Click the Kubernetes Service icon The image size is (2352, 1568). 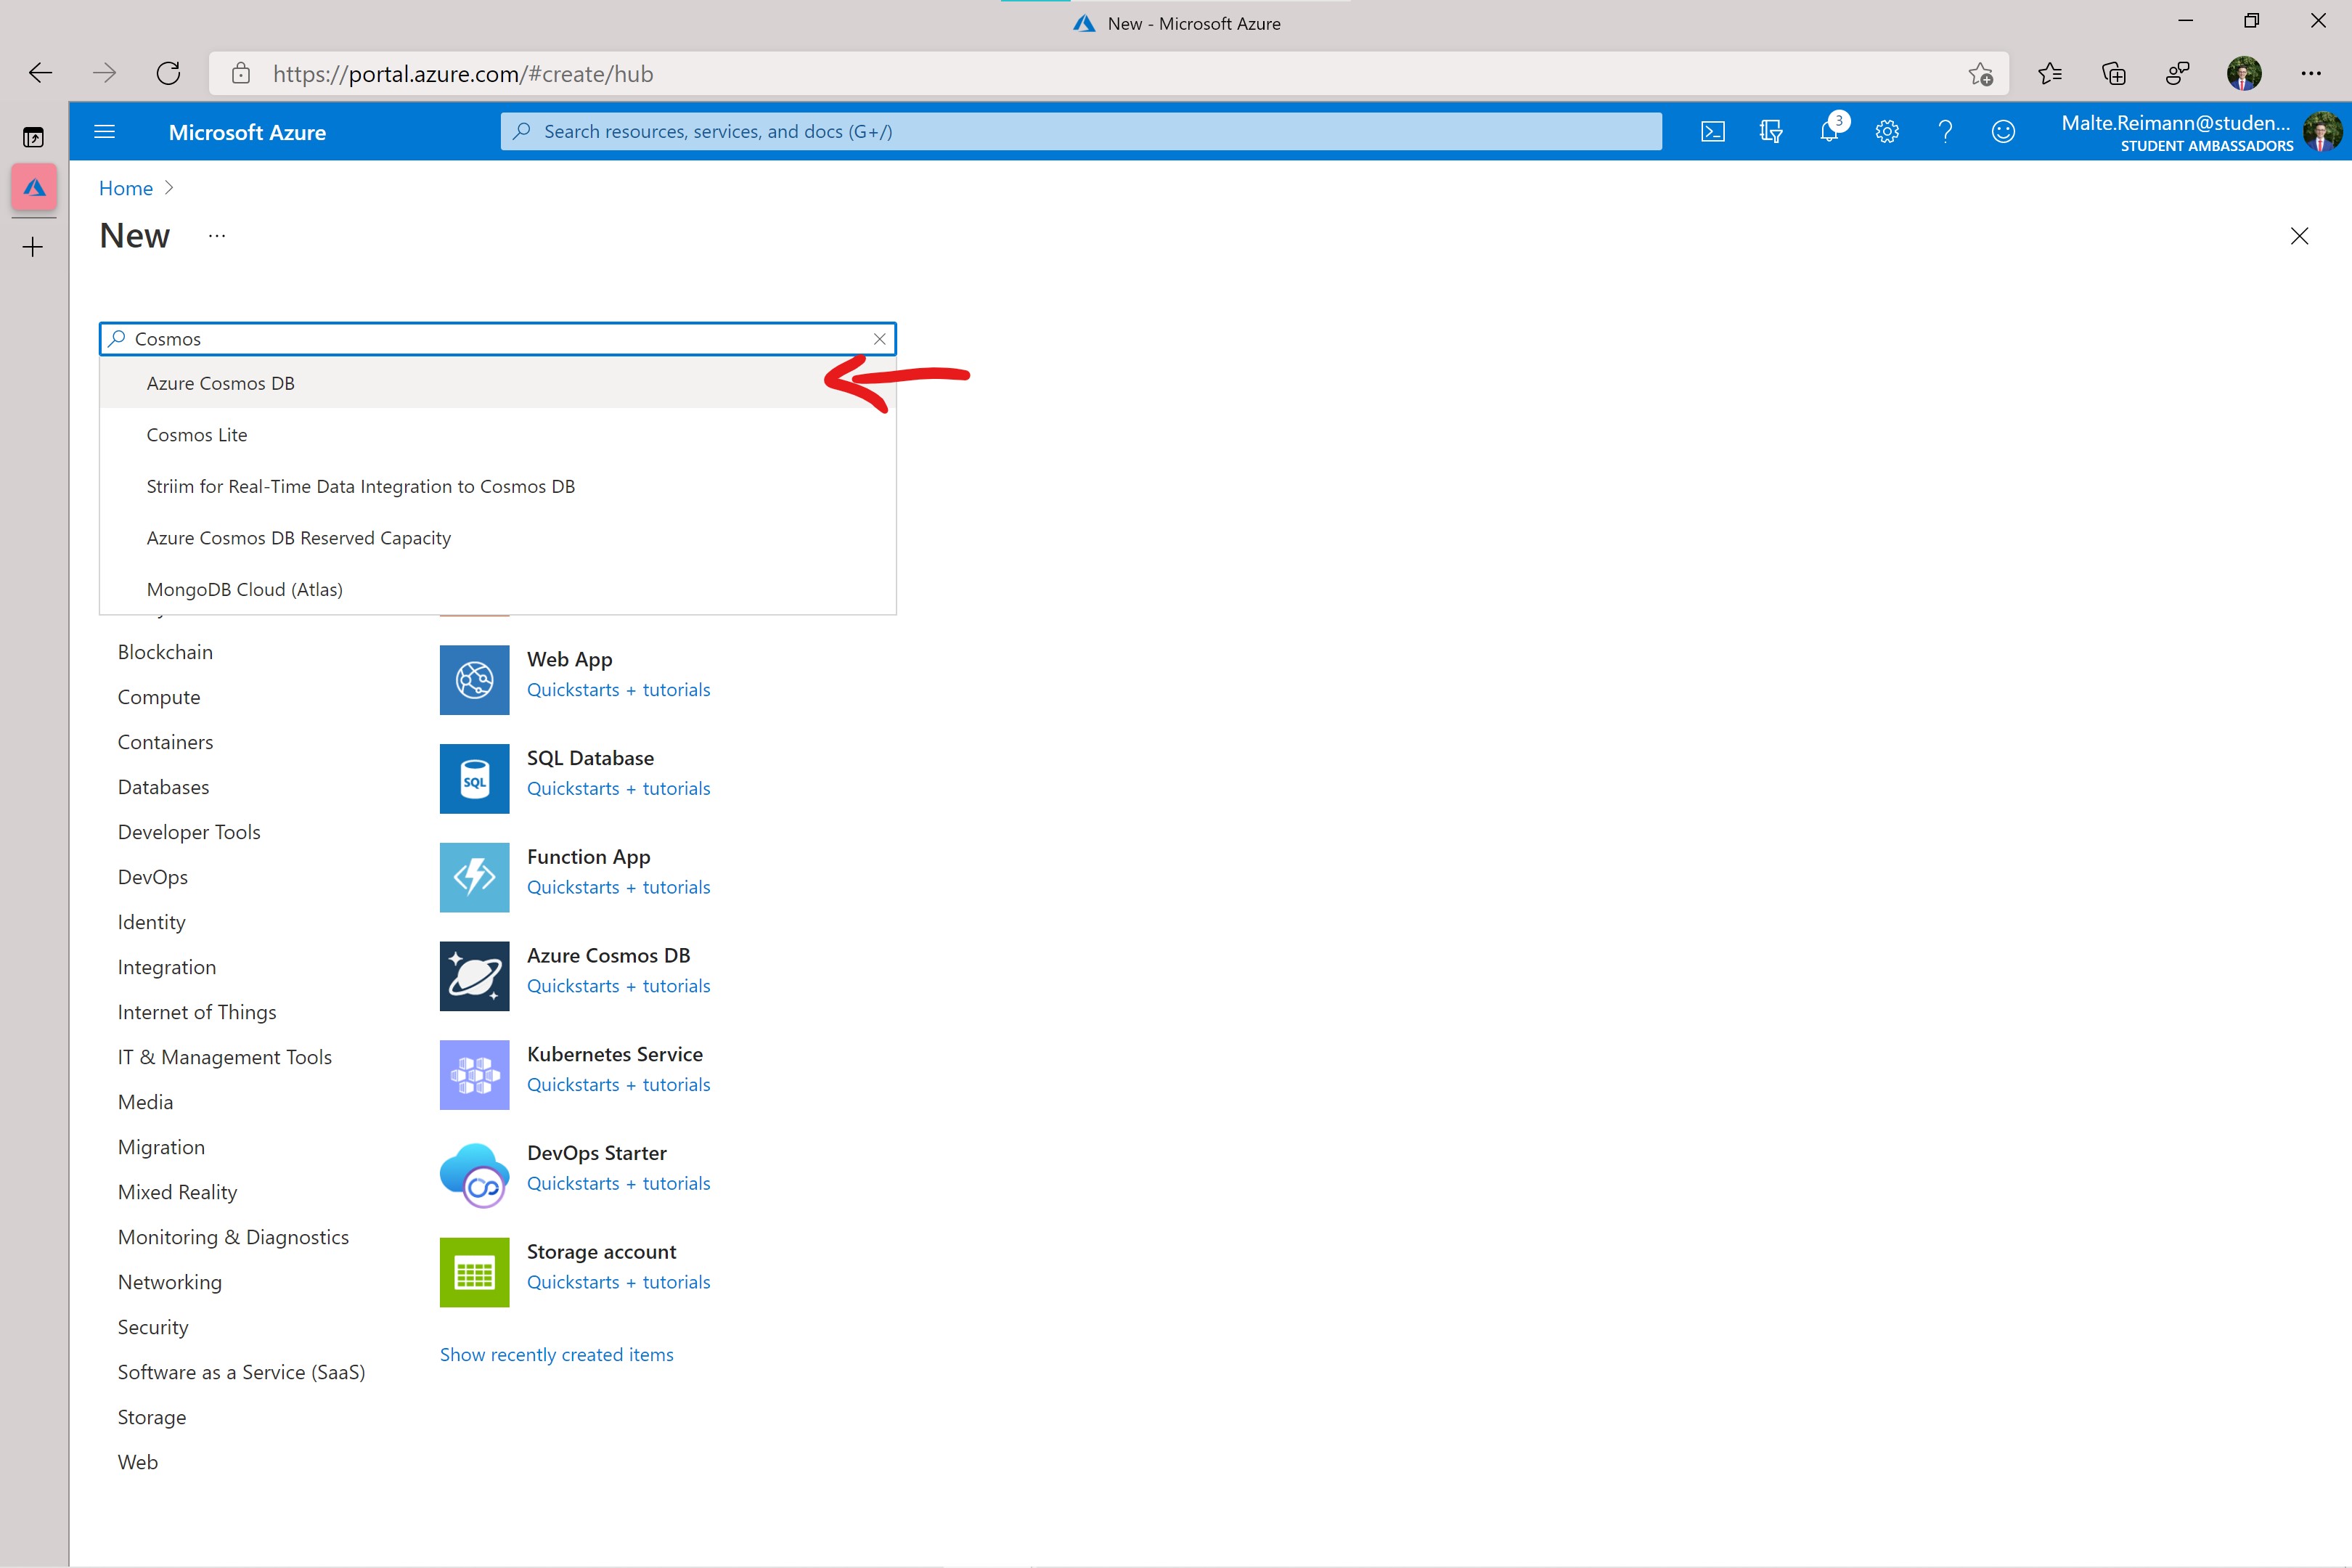point(473,1071)
